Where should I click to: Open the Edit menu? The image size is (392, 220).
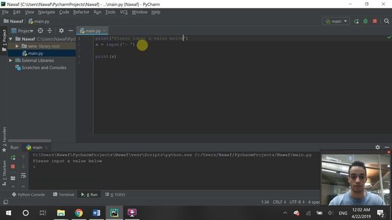17,12
